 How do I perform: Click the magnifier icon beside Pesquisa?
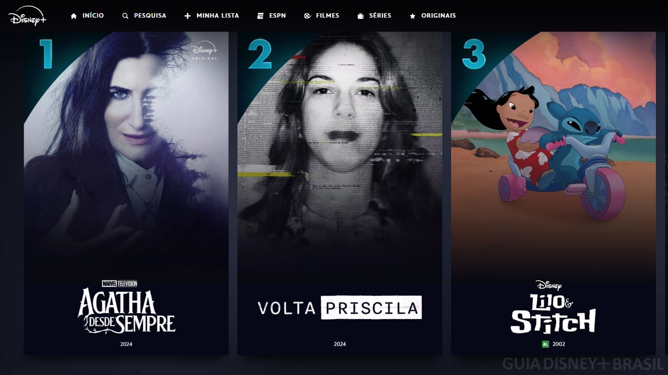[x=126, y=16]
